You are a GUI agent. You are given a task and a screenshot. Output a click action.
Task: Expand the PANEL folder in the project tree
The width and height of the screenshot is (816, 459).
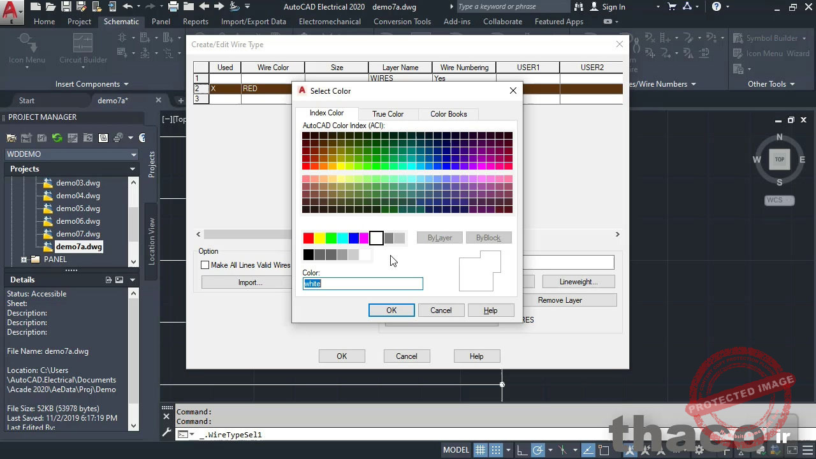click(x=24, y=259)
